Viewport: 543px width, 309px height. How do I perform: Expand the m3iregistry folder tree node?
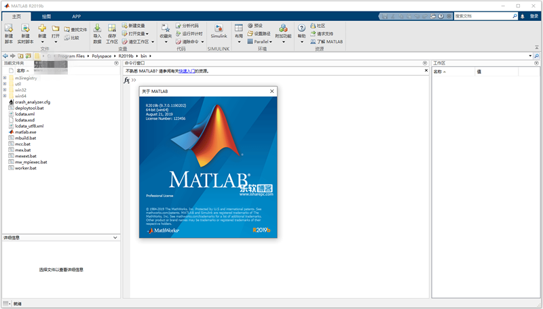pos(5,78)
